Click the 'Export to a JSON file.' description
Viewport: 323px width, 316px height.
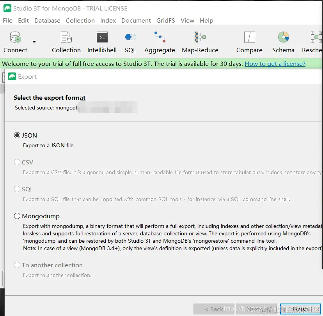(49, 146)
